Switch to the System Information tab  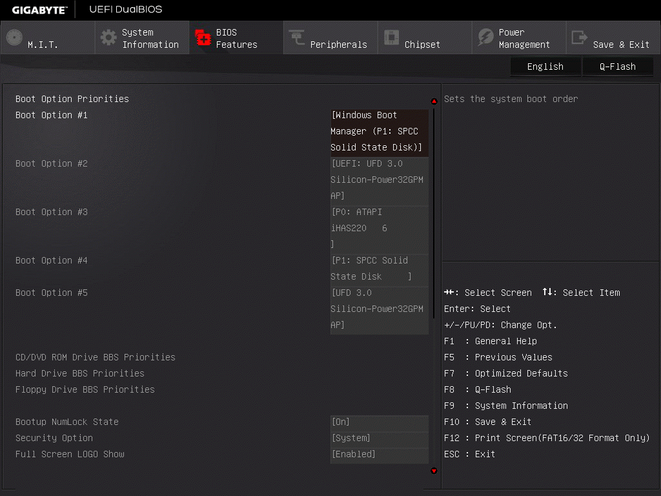(x=142, y=37)
